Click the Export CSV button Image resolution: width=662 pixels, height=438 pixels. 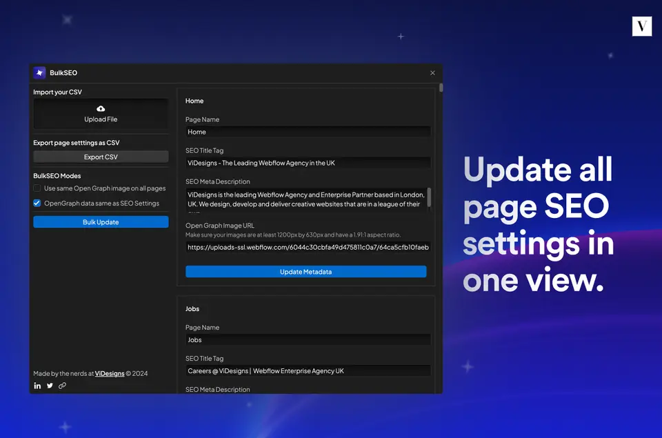point(101,157)
